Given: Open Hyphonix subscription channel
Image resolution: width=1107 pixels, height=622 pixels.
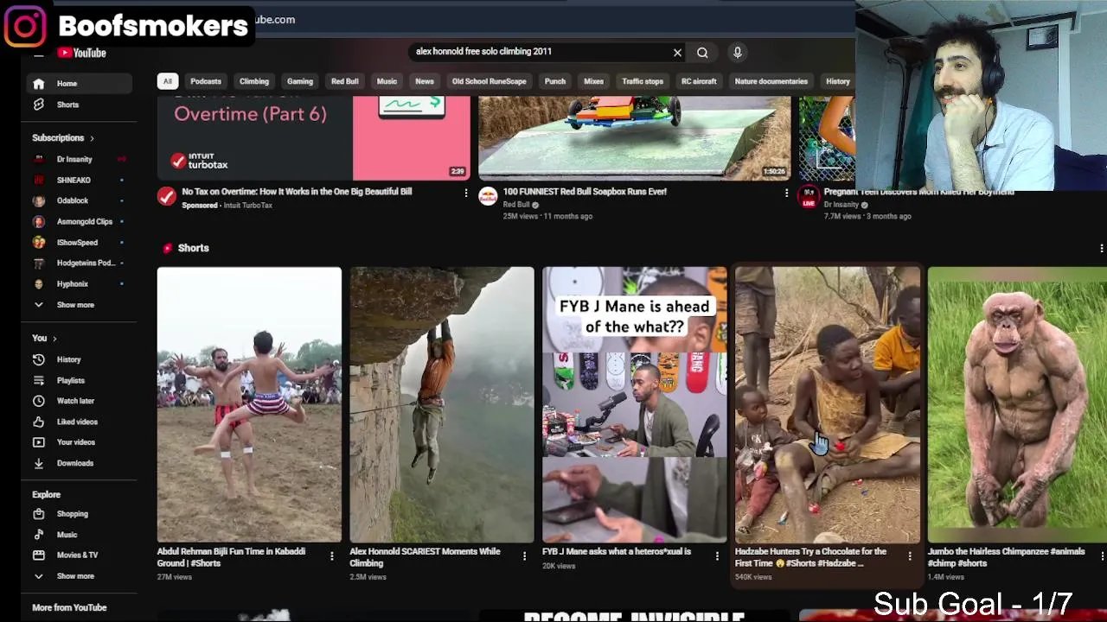Looking at the screenshot, I should (79, 283).
